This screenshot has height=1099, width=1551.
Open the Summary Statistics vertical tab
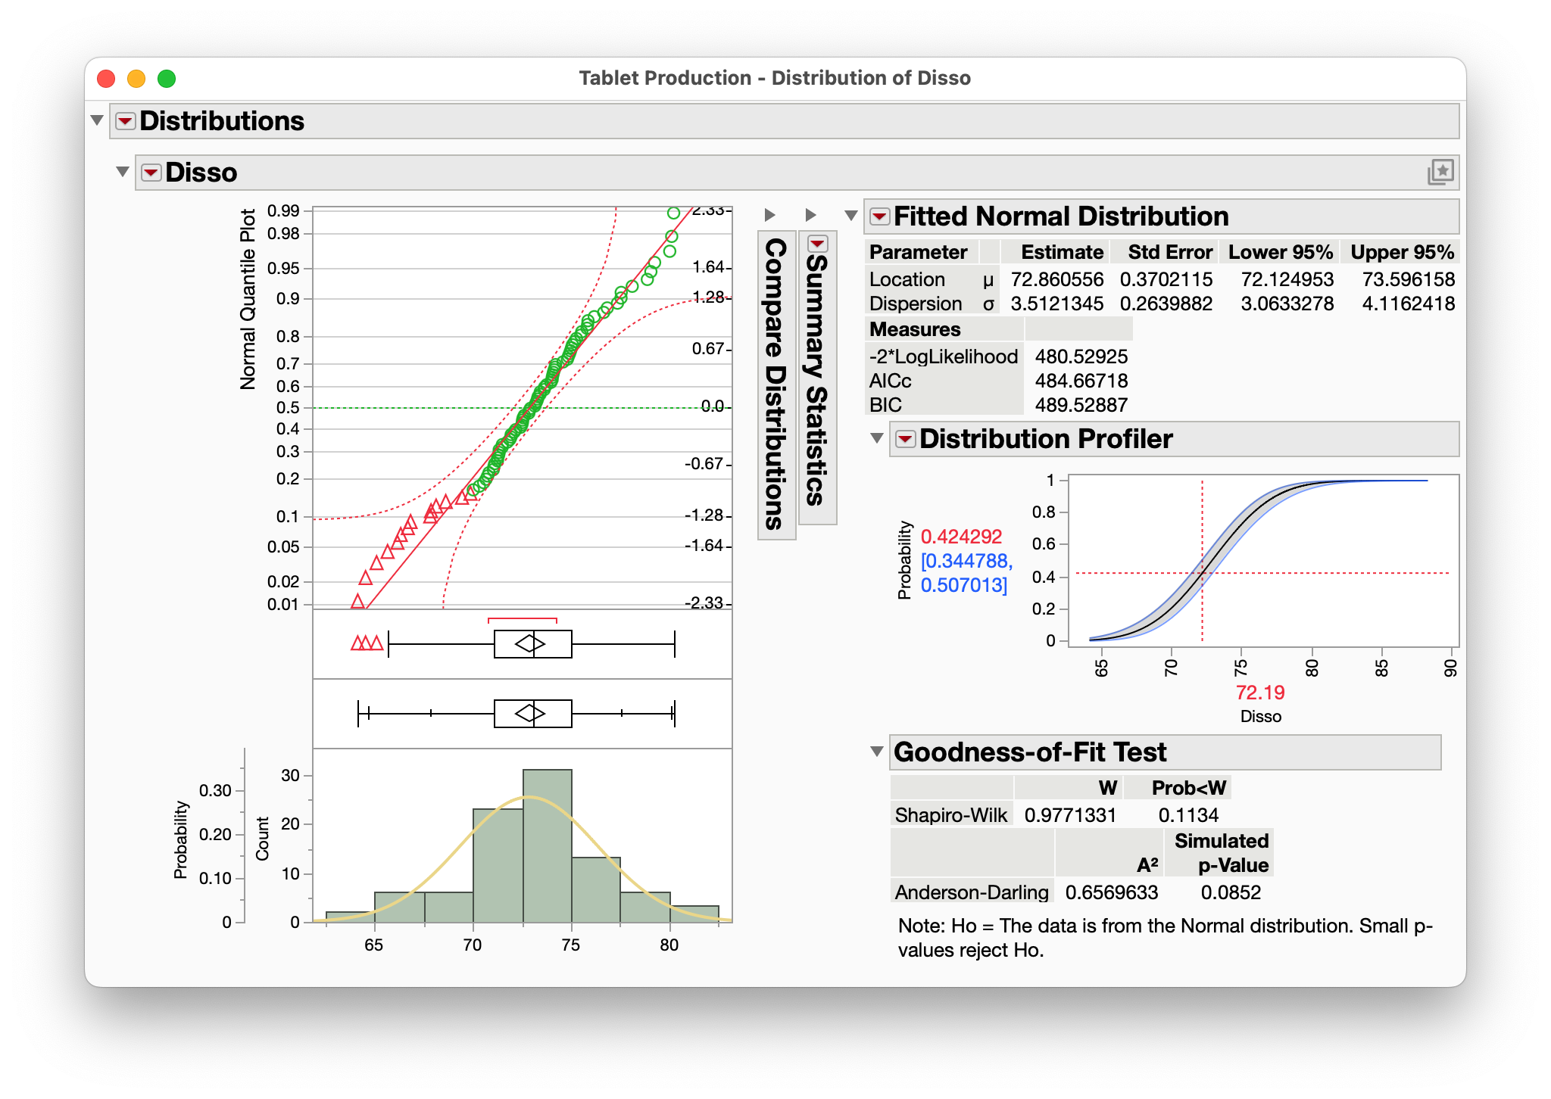[x=817, y=377]
